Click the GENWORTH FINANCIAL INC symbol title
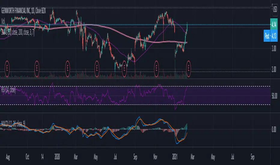Image resolution: width=280 pixels, height=165 pixels. pyautogui.click(x=23, y=11)
